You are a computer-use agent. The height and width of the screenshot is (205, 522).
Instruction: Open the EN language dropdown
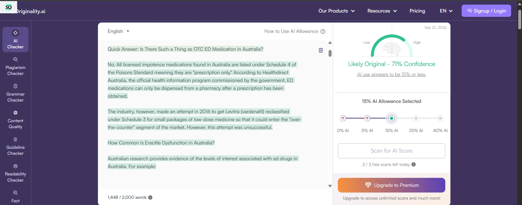coord(446,11)
